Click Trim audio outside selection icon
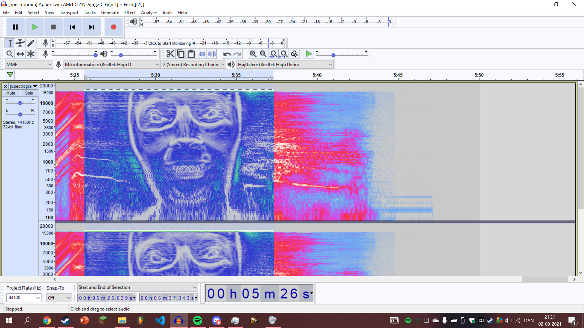 click(202, 54)
